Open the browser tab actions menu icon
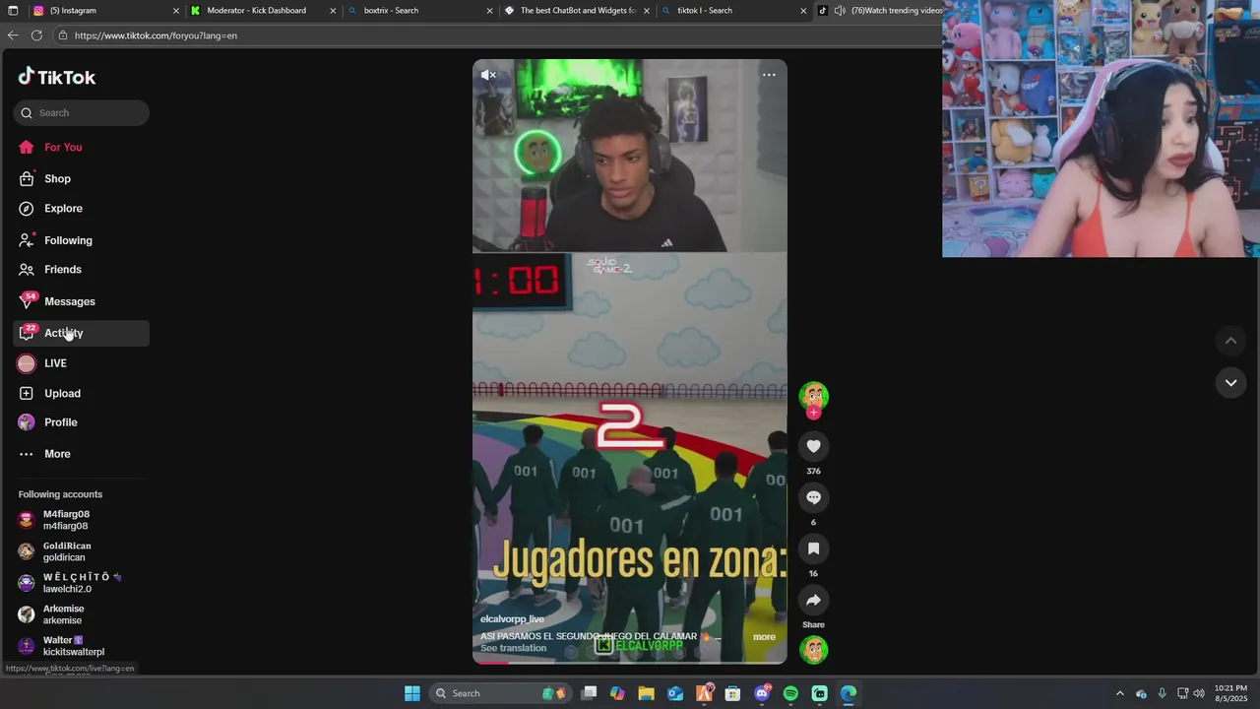 (x=13, y=11)
